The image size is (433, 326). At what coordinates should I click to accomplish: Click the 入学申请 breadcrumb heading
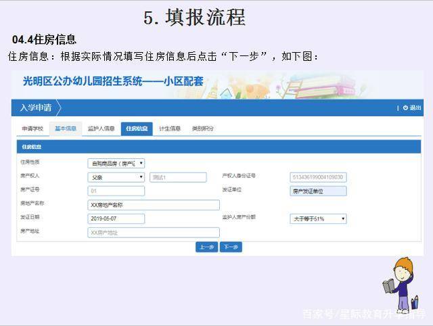36,108
